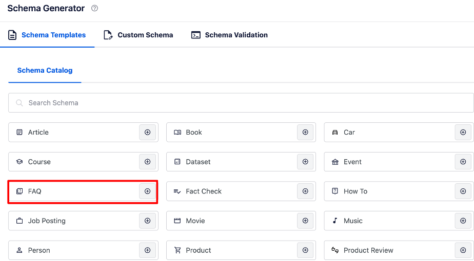Click the plus icon beside Dataset
Screen dimensions: 474x261
(305, 162)
